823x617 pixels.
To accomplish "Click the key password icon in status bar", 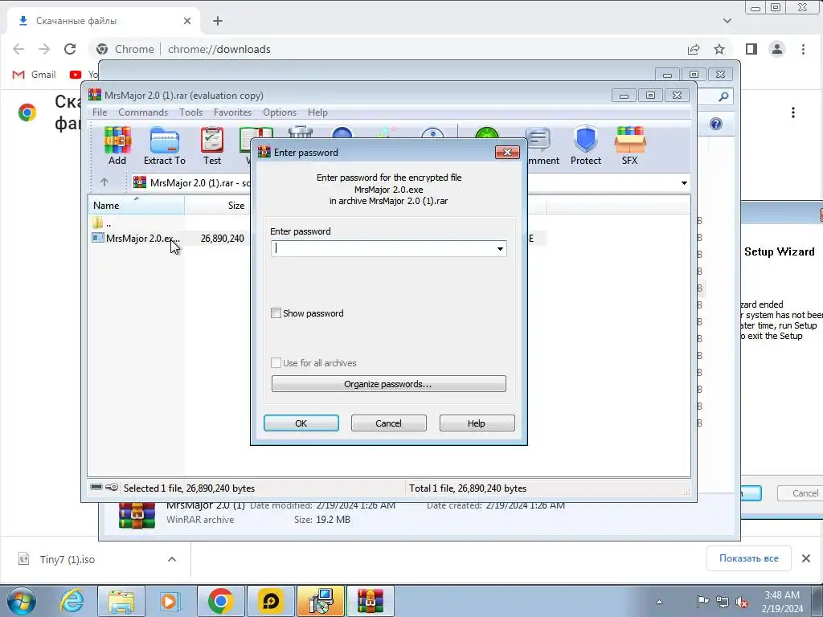I will pyautogui.click(x=112, y=488).
